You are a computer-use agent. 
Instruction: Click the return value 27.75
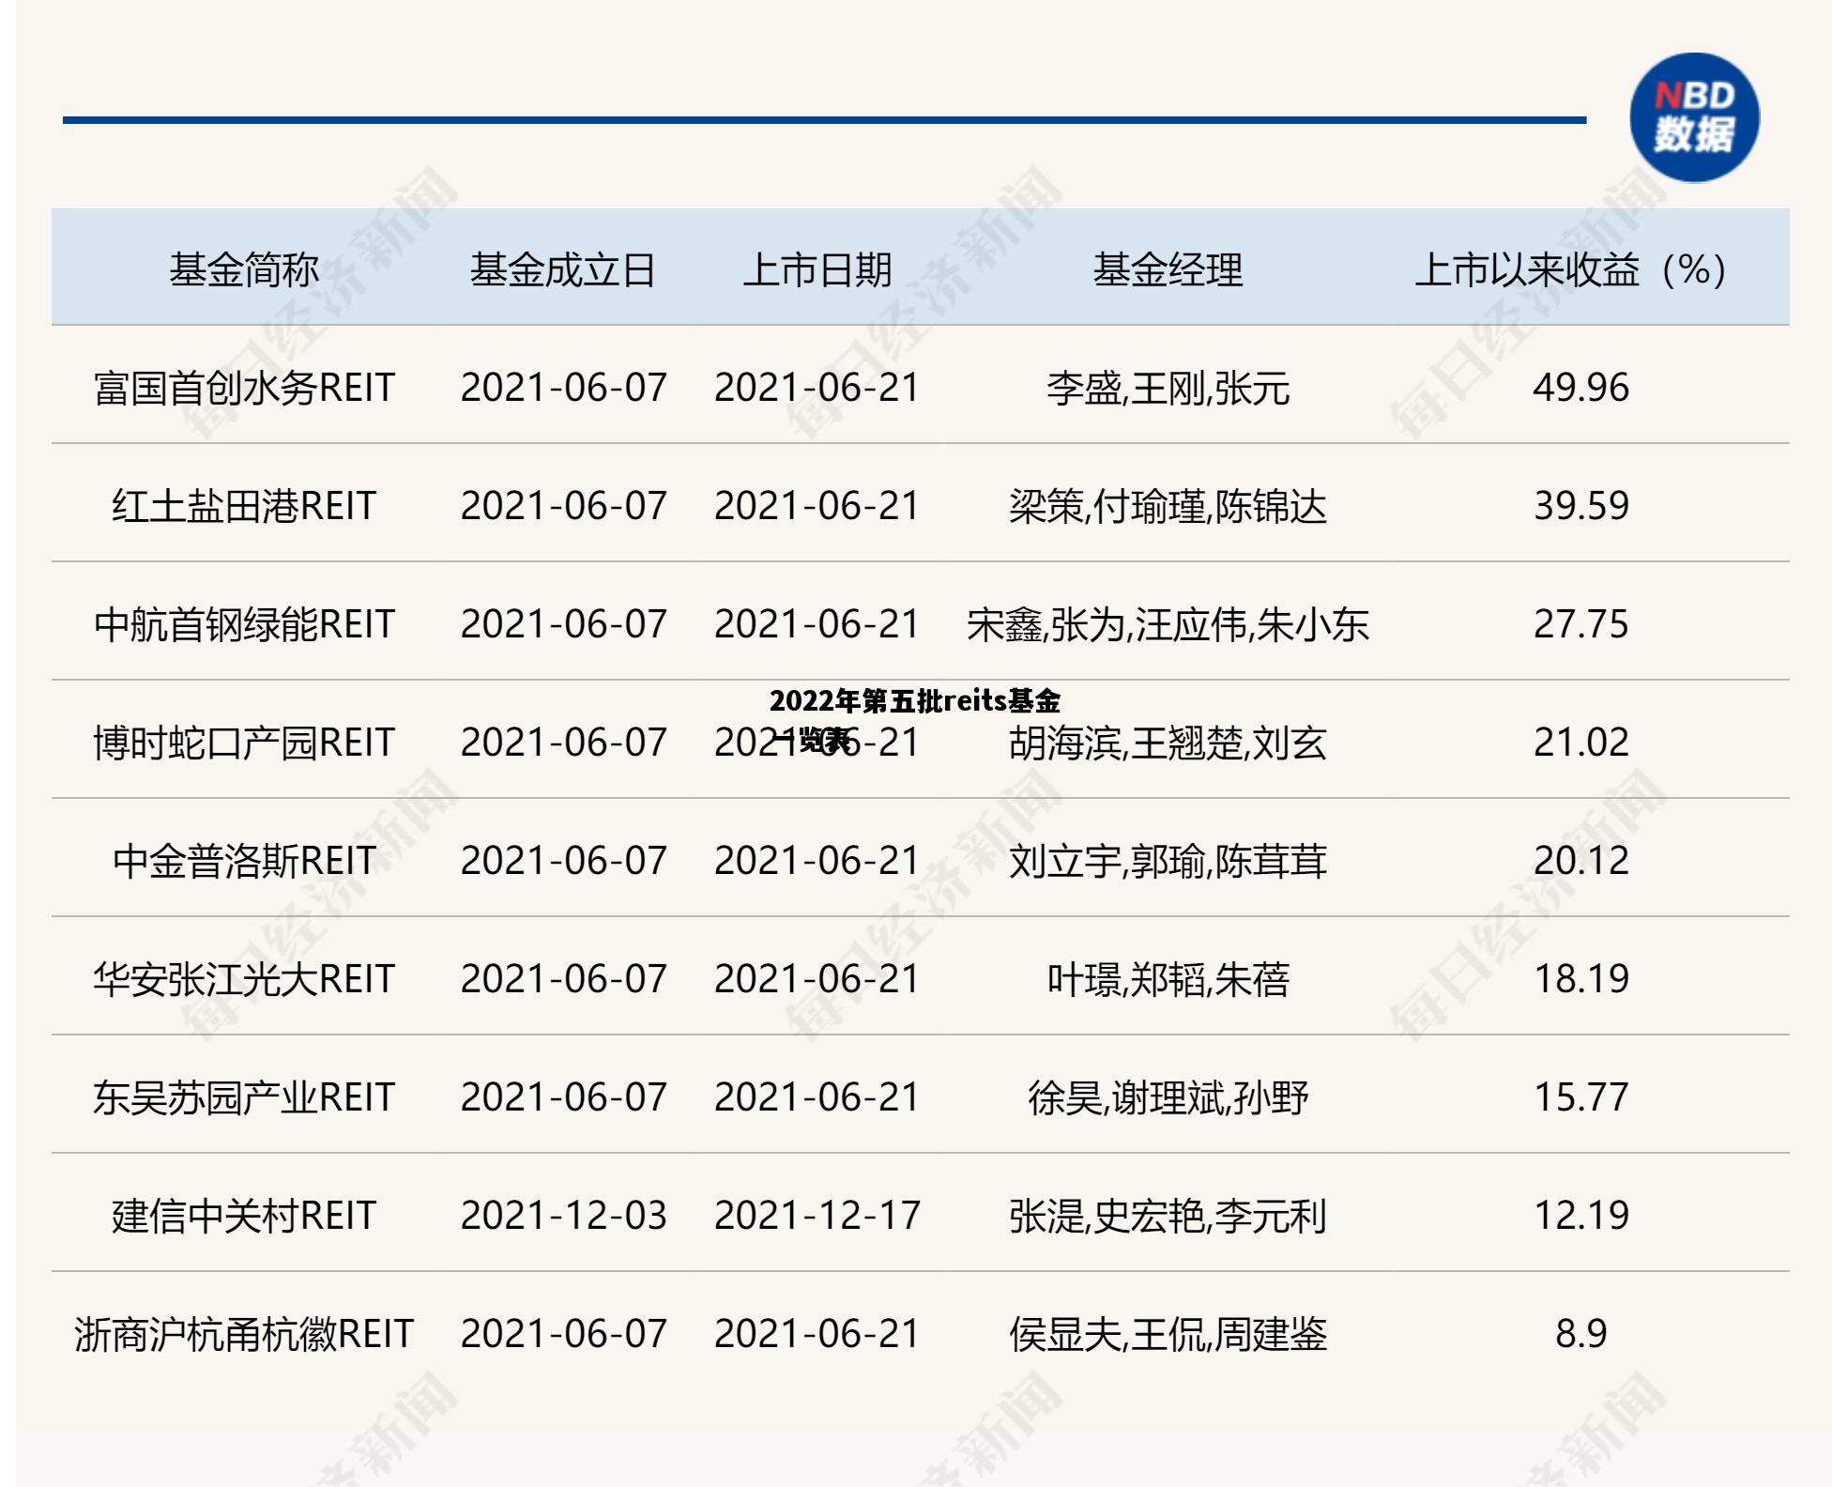click(1580, 624)
